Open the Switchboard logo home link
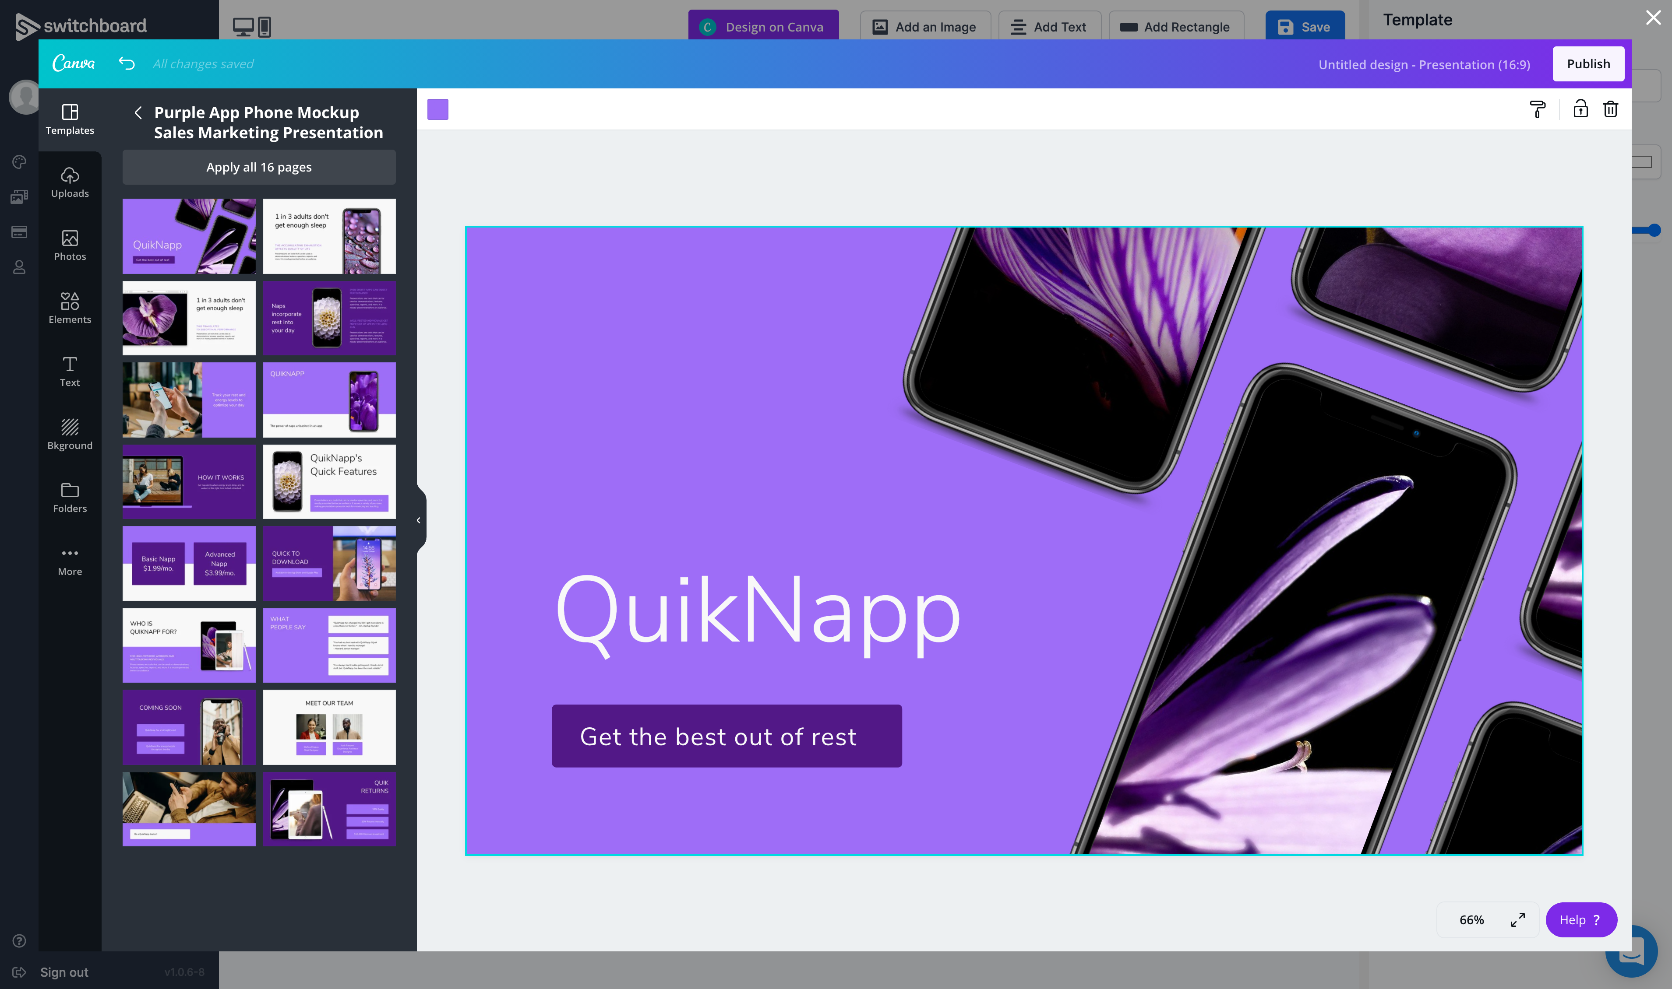1672x989 pixels. 81,26
